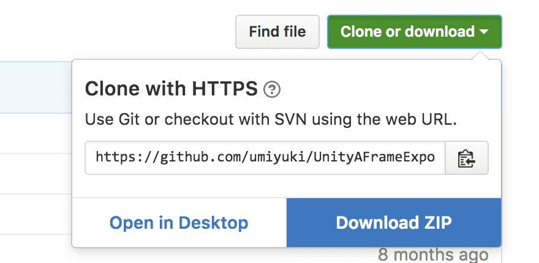Select the github.com clone URL field
Viewport: 539px width, 263px height.
point(265,158)
